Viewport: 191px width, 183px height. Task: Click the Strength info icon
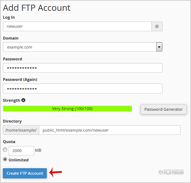pyautogui.click(x=23, y=100)
